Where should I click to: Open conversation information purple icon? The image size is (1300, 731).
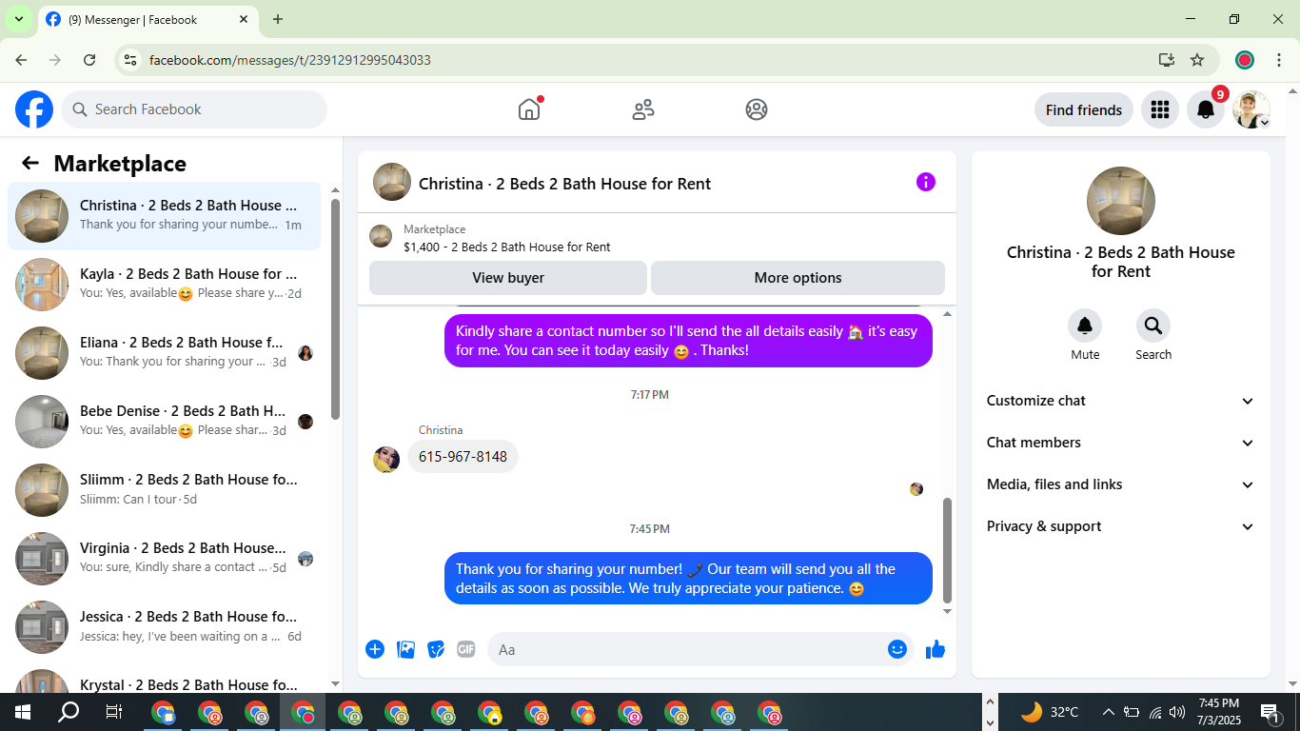[926, 182]
